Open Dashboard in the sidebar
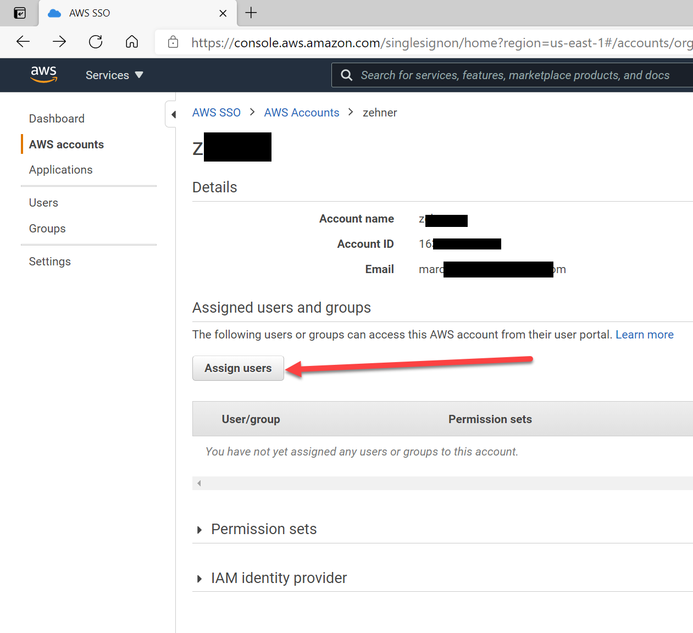The image size is (693, 633). [x=57, y=119]
